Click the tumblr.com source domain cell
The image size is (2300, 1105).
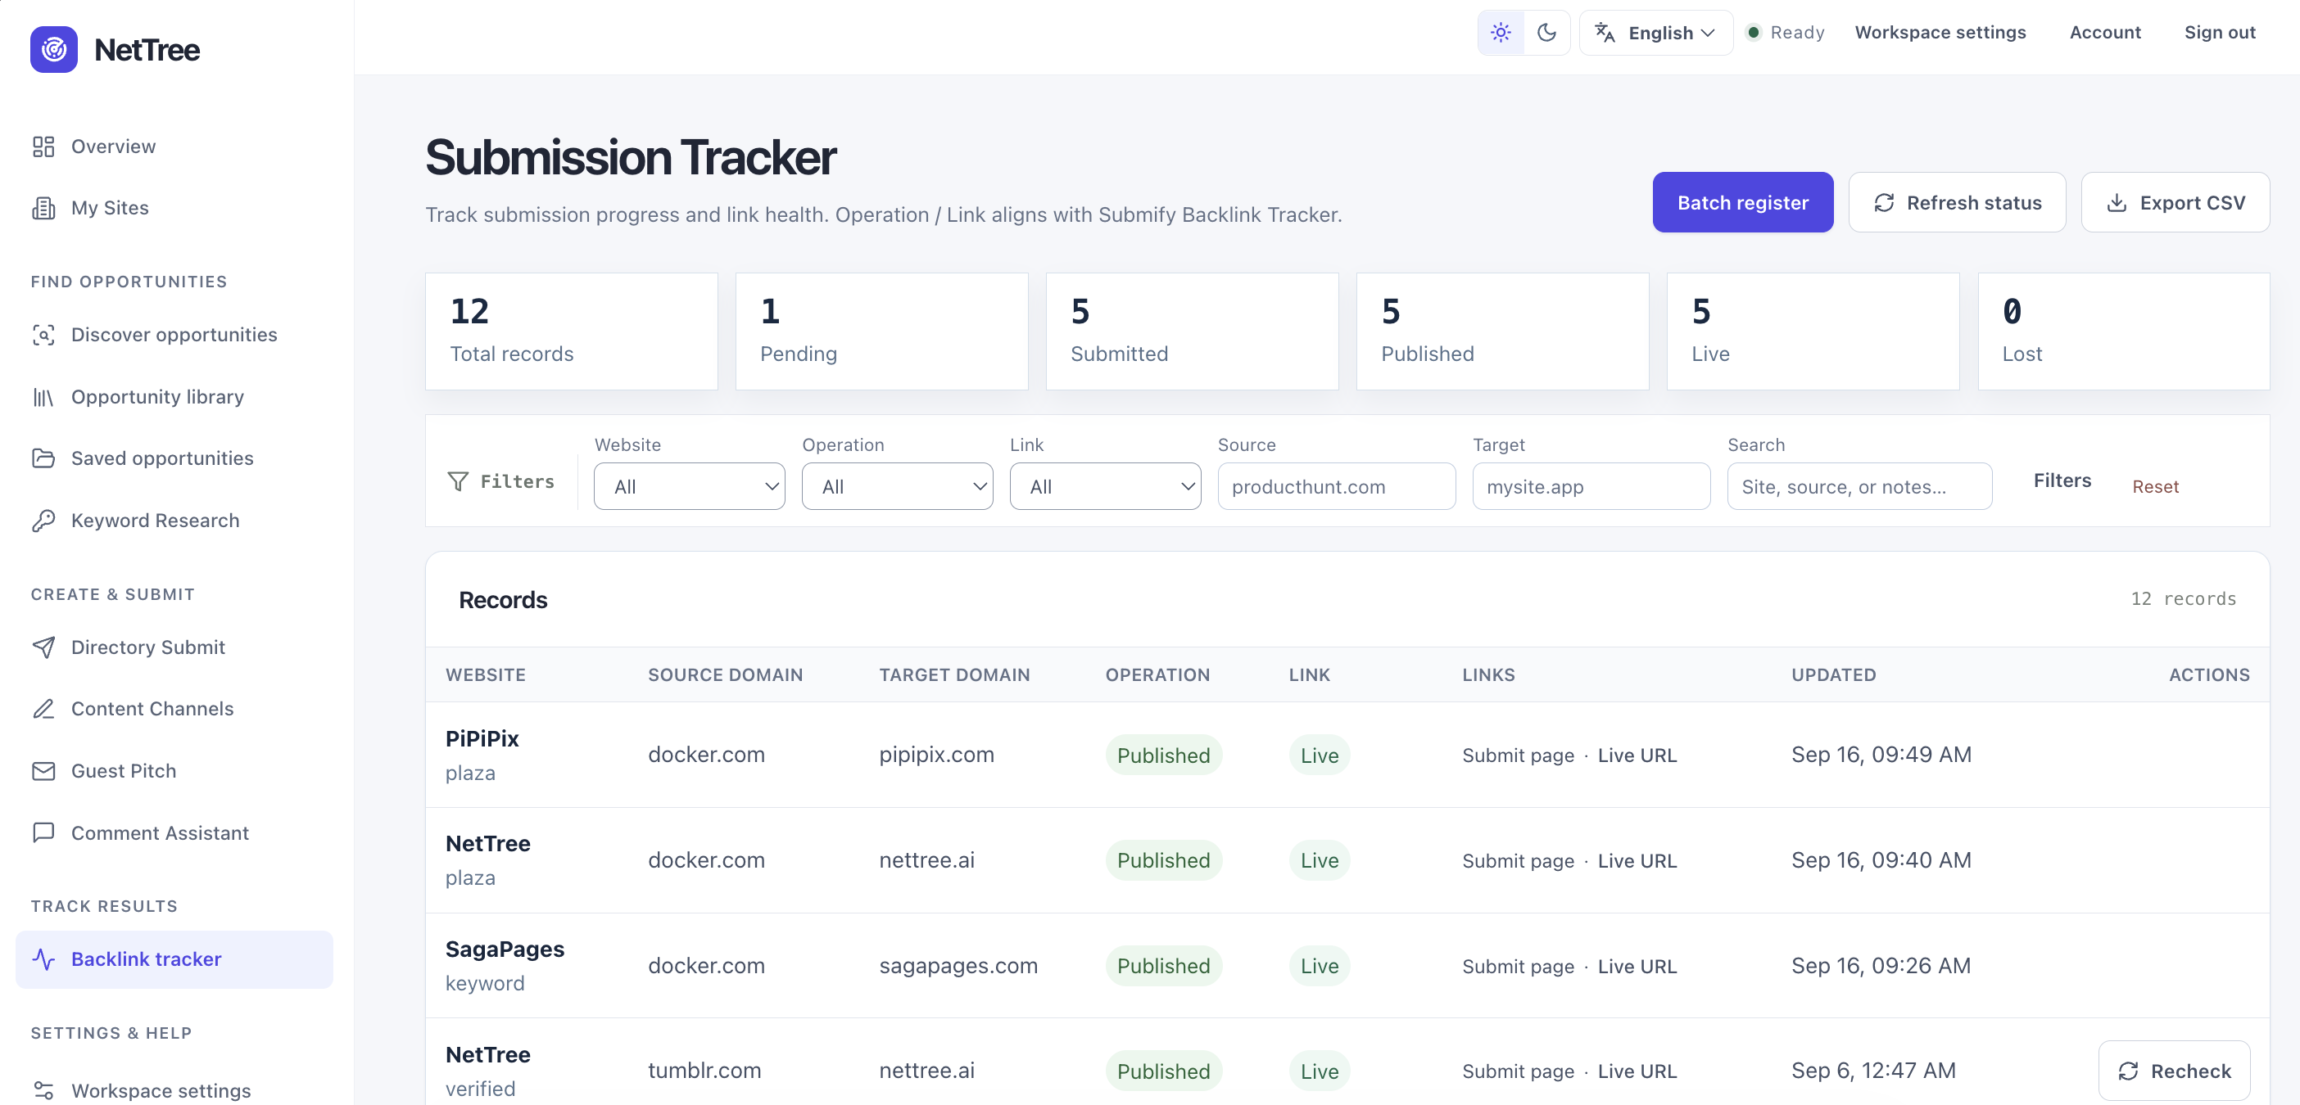coord(704,1071)
